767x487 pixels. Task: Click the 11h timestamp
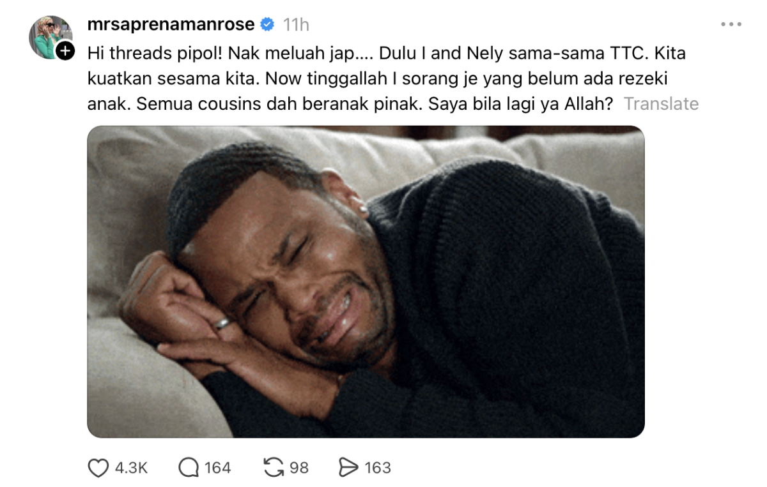pyautogui.click(x=296, y=24)
